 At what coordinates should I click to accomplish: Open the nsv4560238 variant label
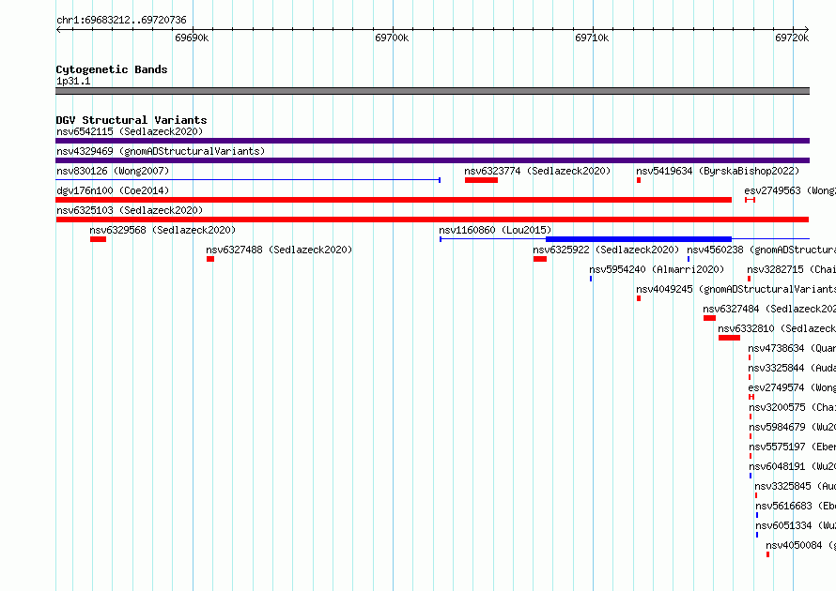click(762, 250)
